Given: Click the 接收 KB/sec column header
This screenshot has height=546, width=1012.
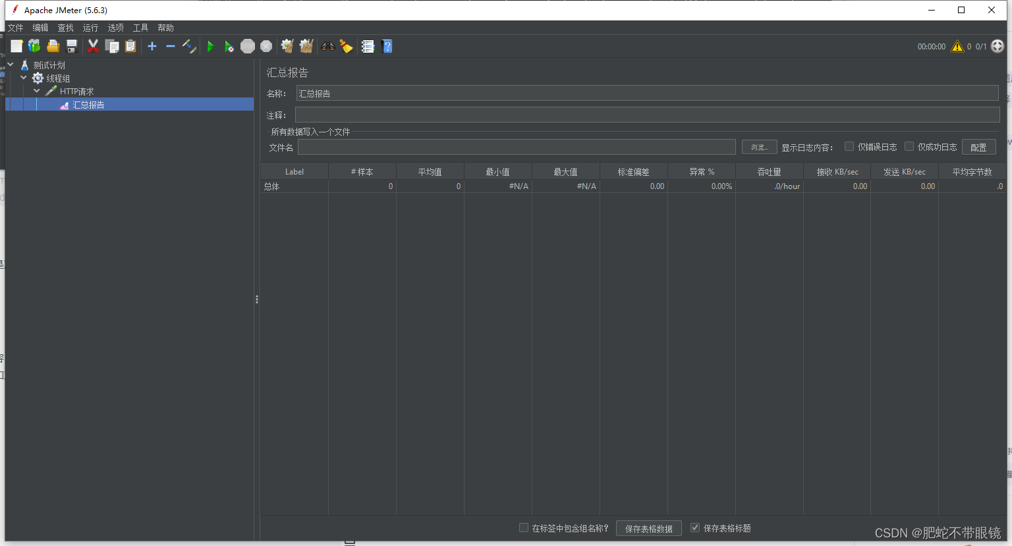Looking at the screenshot, I should click(x=837, y=171).
